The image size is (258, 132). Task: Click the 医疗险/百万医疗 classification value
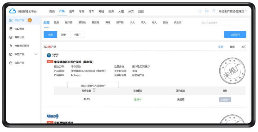click(141, 67)
